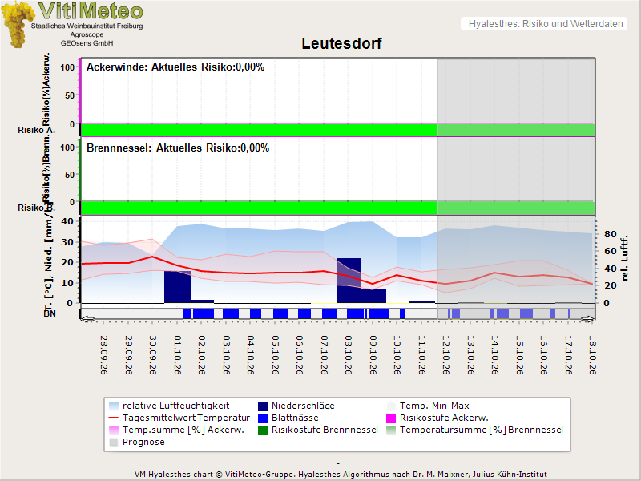Click the 'Agroscope' text under the logo
This screenshot has height=481, width=641.
[87, 34]
